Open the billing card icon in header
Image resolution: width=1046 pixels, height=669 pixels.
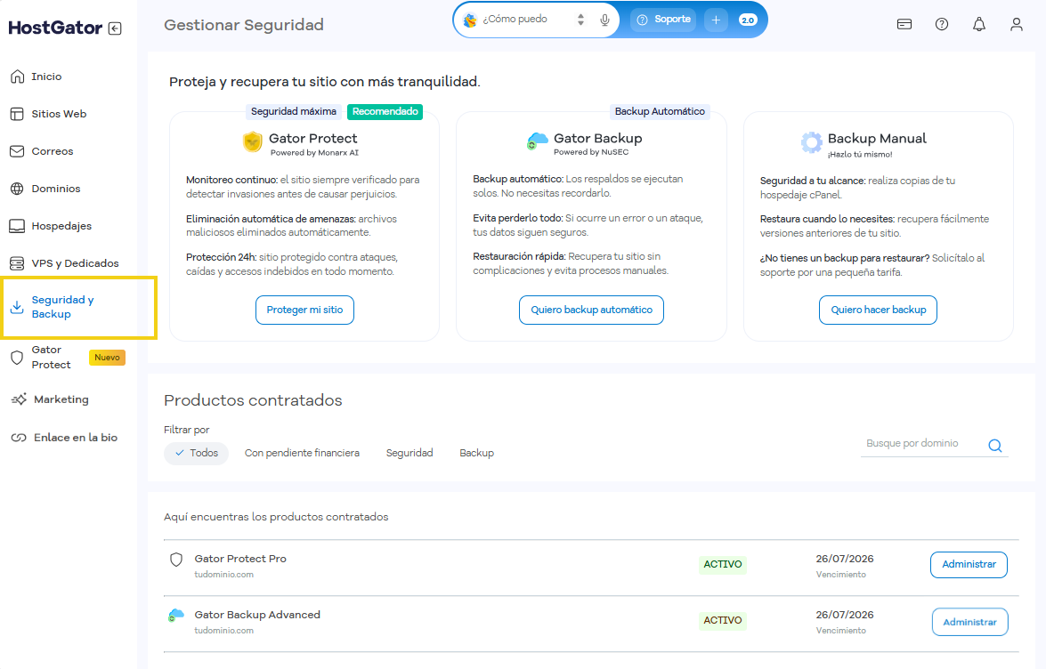pos(904,25)
